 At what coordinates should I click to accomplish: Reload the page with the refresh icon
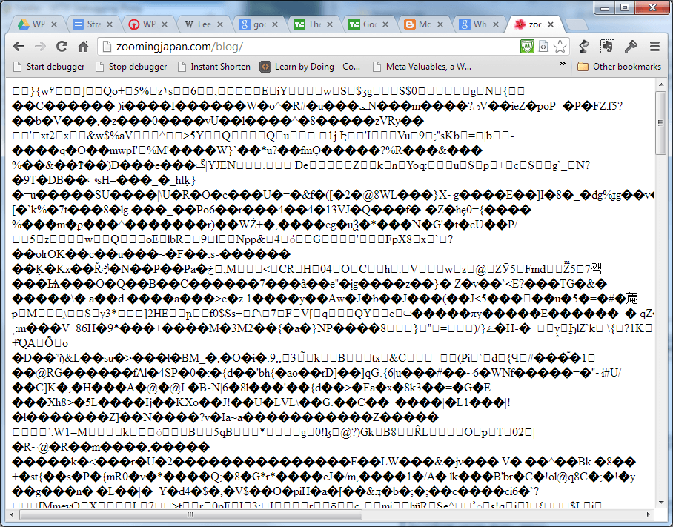[62, 47]
